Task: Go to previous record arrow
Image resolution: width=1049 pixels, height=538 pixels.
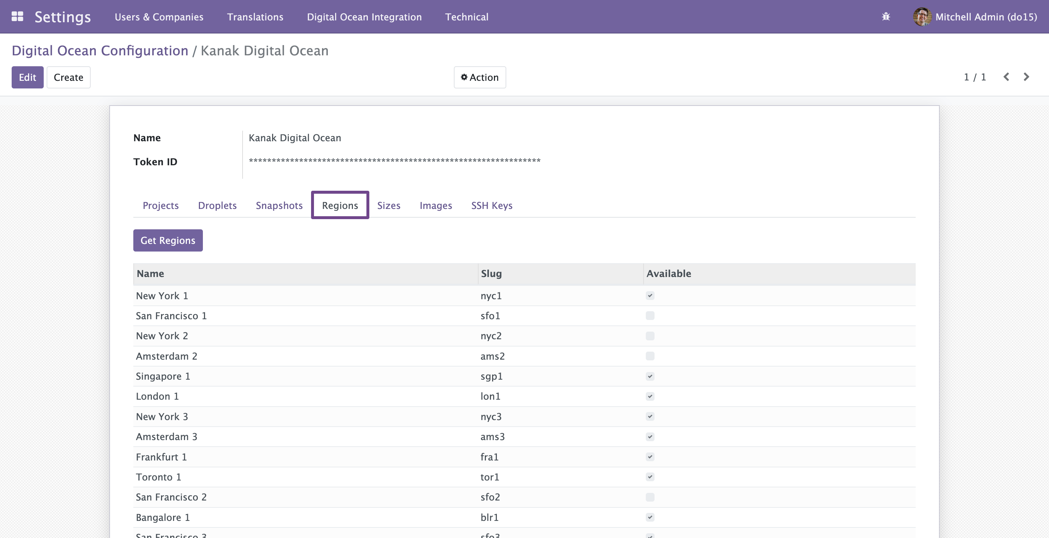Action: tap(1006, 77)
